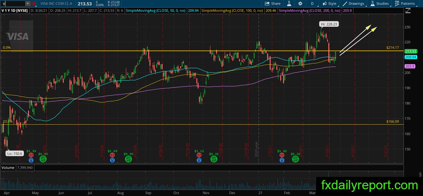Screen dimensions: 423x196
Task: Click the green 213.53 price axis tag
Action: [x=411, y=51]
